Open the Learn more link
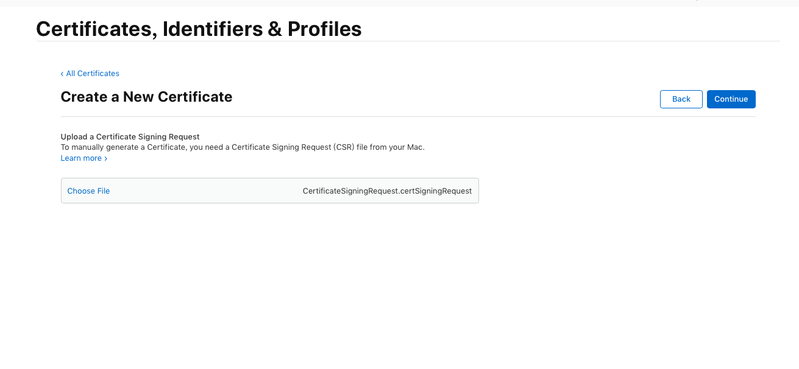The height and width of the screenshot is (369, 799). tap(81, 158)
